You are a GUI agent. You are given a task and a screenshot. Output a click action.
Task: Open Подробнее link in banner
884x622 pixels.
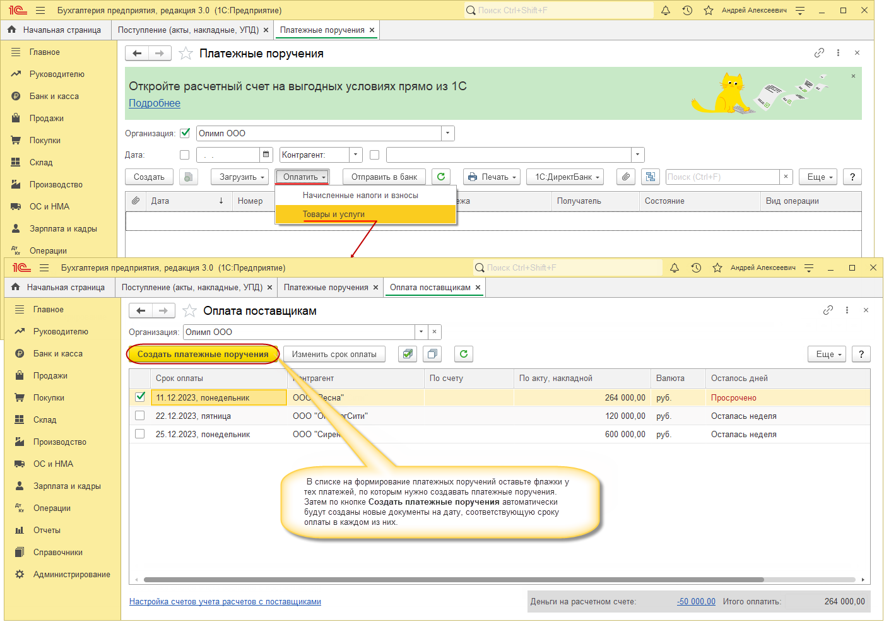[x=155, y=103]
